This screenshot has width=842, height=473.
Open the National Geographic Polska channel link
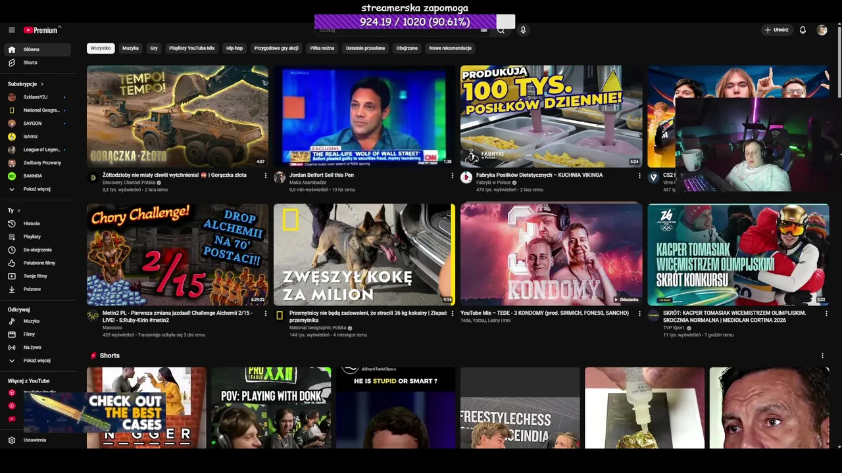click(x=318, y=328)
